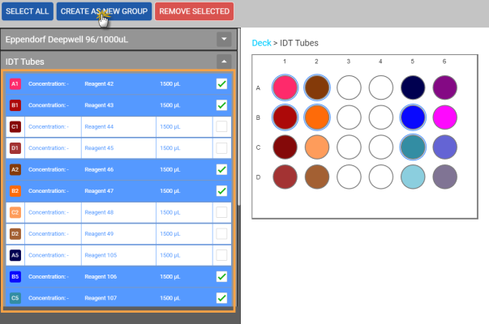Check the Reagent 44 checkbox
The height and width of the screenshot is (324, 489).
coord(221,126)
